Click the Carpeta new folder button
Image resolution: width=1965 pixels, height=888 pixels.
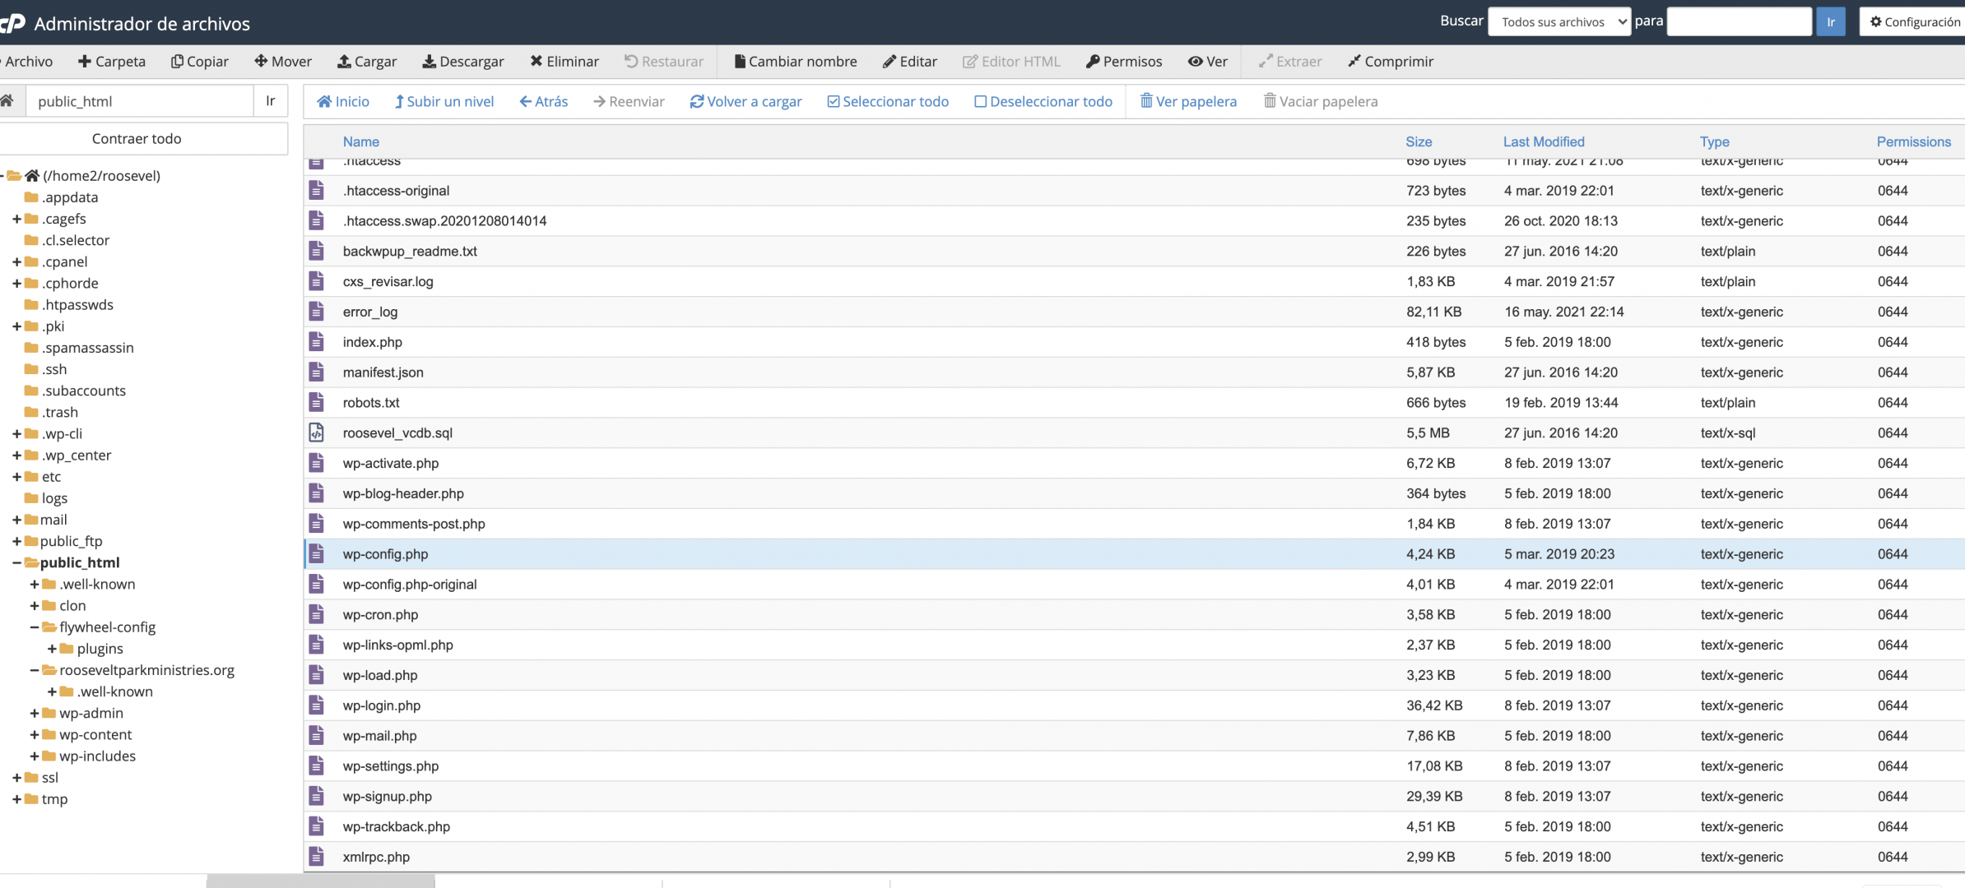(112, 62)
